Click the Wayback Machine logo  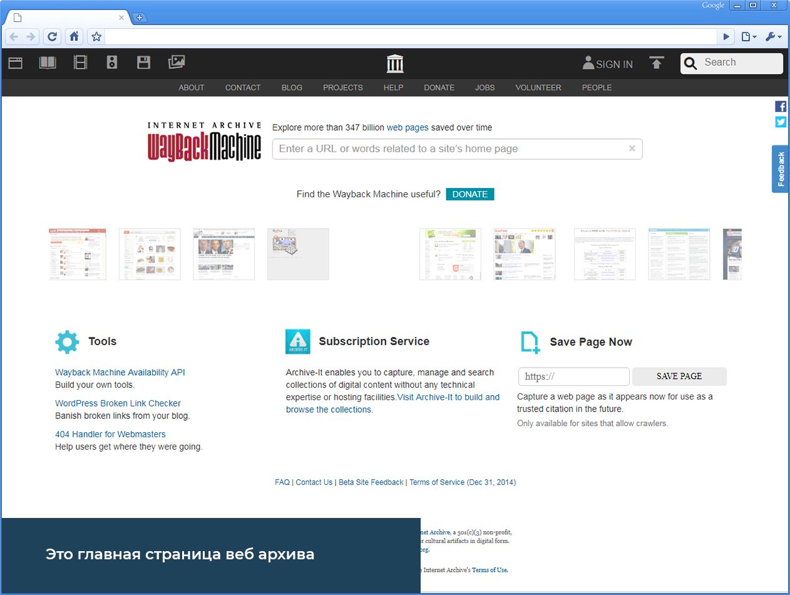(204, 142)
